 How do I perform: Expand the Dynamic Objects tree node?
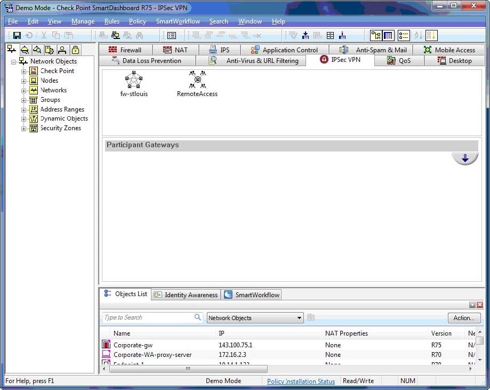[x=24, y=119]
